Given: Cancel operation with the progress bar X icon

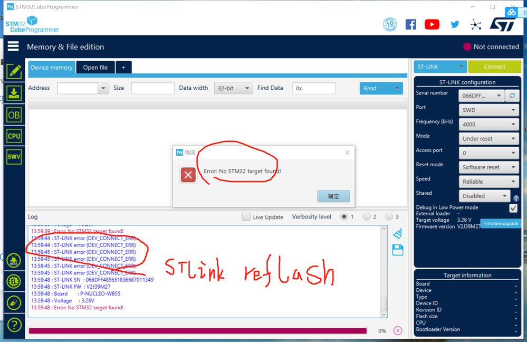Looking at the screenshot, I should point(398,330).
